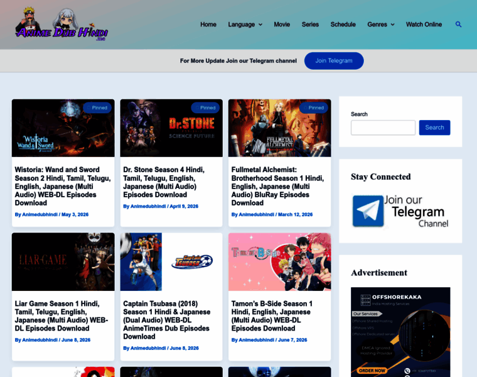Click the 'Join our Telegram Channel' banner text
The image size is (477, 377).
click(x=417, y=212)
